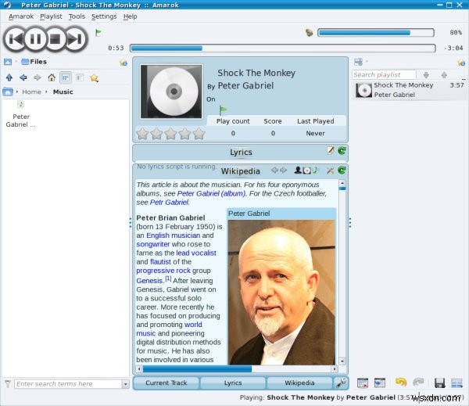Screen dimensions: 469x406
Task: Click the Current Track applet button
Action: click(x=166, y=383)
